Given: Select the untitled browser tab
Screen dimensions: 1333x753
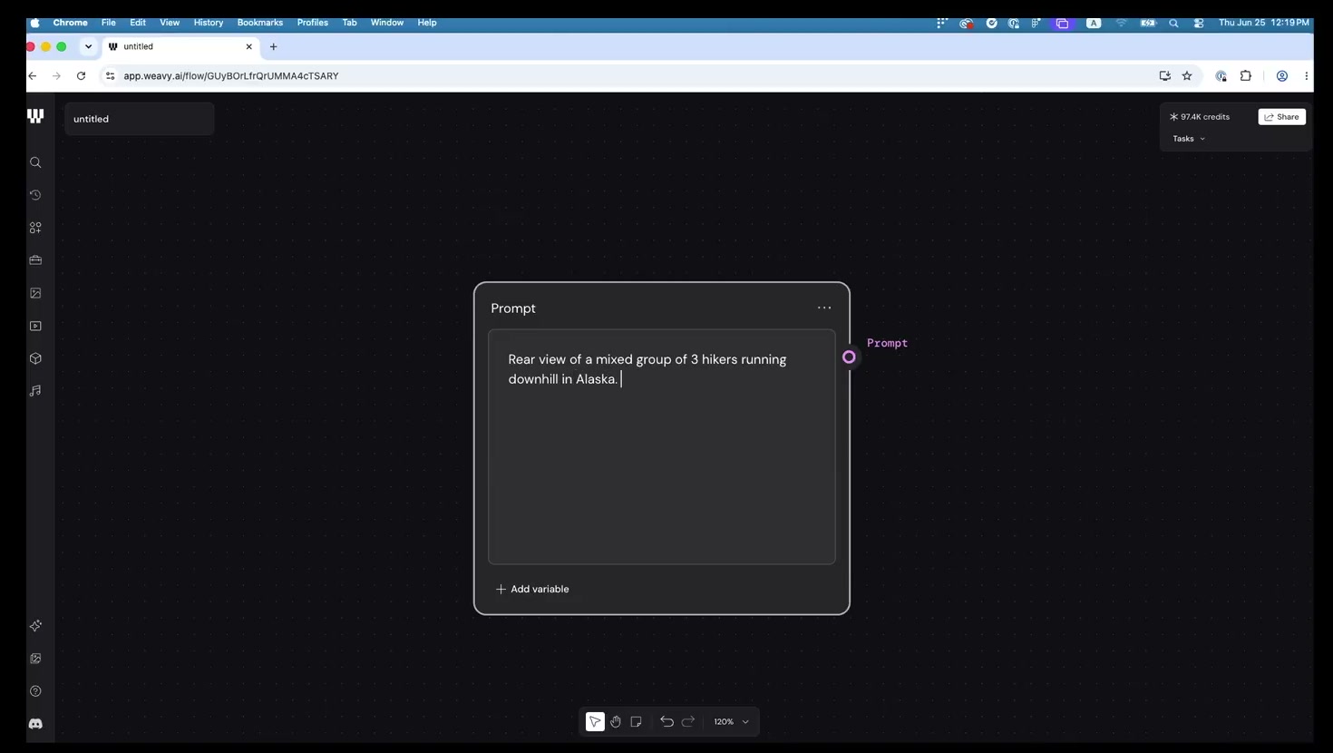Looking at the screenshot, I should (x=181, y=46).
